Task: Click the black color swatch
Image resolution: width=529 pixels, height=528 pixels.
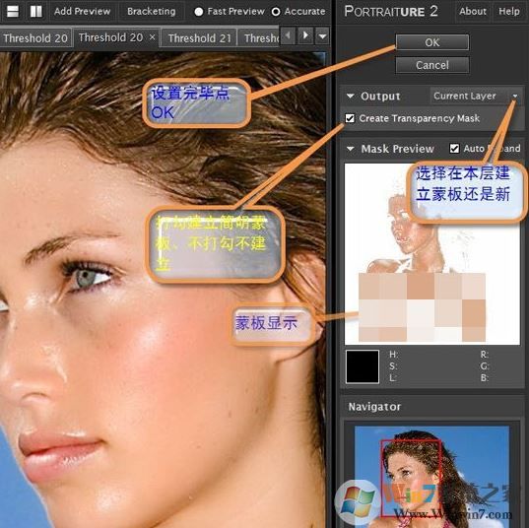Action: (x=363, y=366)
